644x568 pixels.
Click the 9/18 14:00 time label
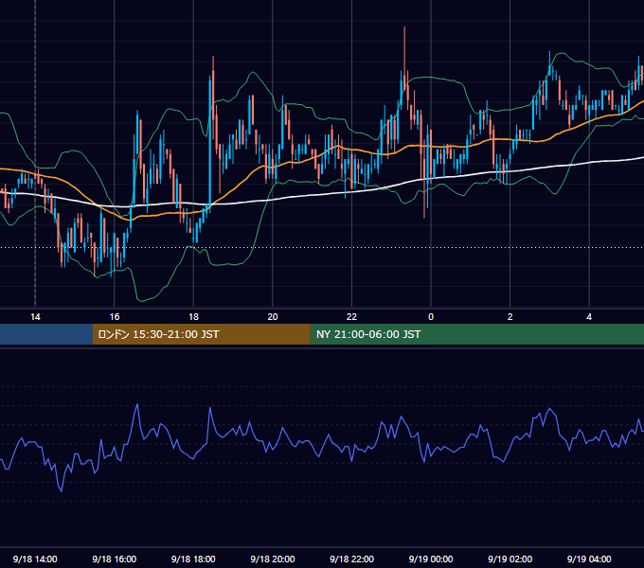tap(35, 559)
